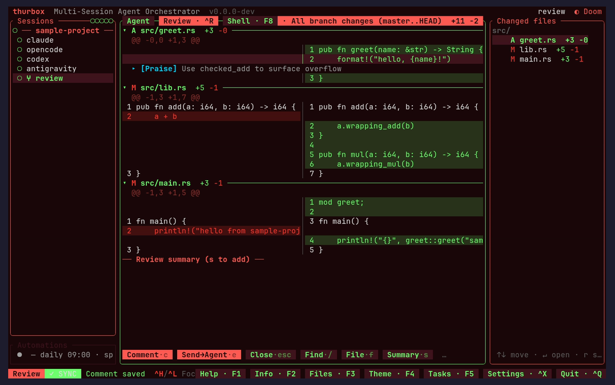Click the opencode session status circle
The width and height of the screenshot is (615, 385).
coord(20,50)
